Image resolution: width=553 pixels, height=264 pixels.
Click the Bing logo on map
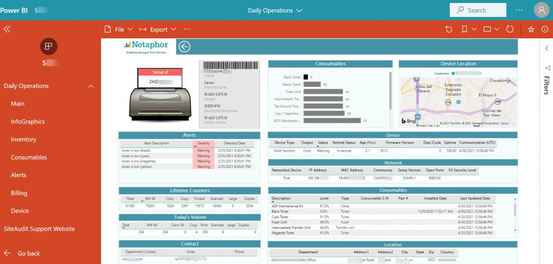click(409, 121)
